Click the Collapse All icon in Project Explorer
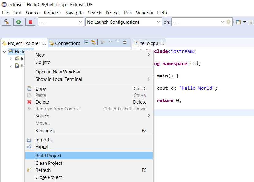 86,42
